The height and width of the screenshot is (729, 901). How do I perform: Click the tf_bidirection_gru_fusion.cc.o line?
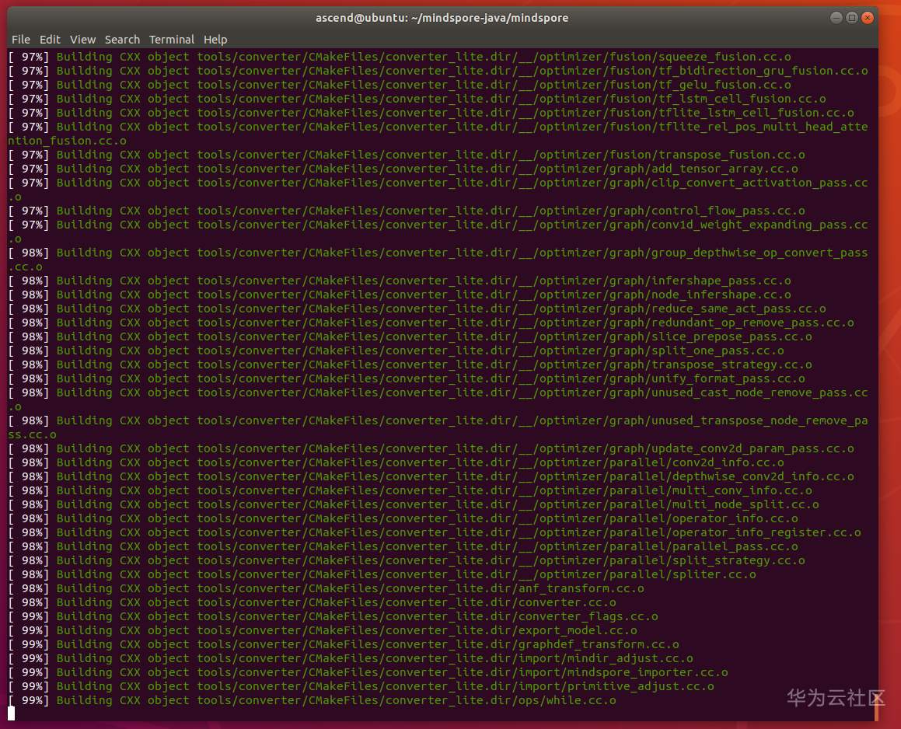(x=438, y=71)
